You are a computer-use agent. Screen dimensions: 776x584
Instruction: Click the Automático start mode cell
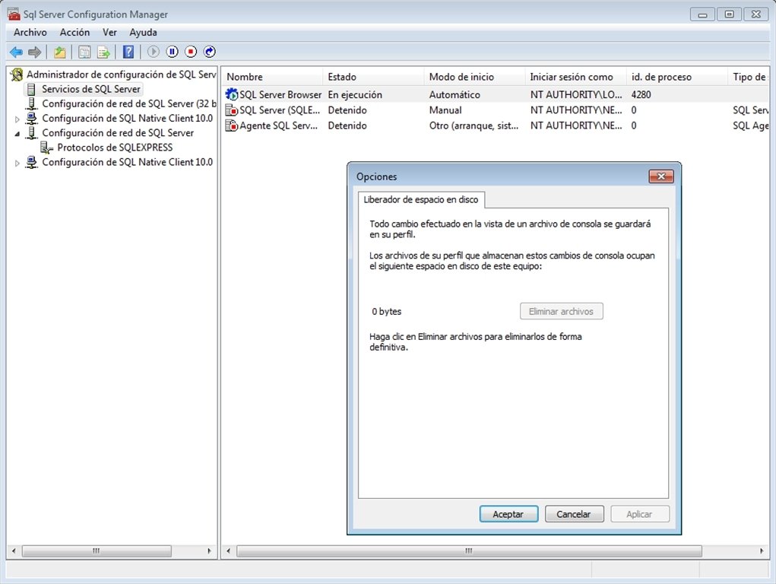(x=455, y=94)
